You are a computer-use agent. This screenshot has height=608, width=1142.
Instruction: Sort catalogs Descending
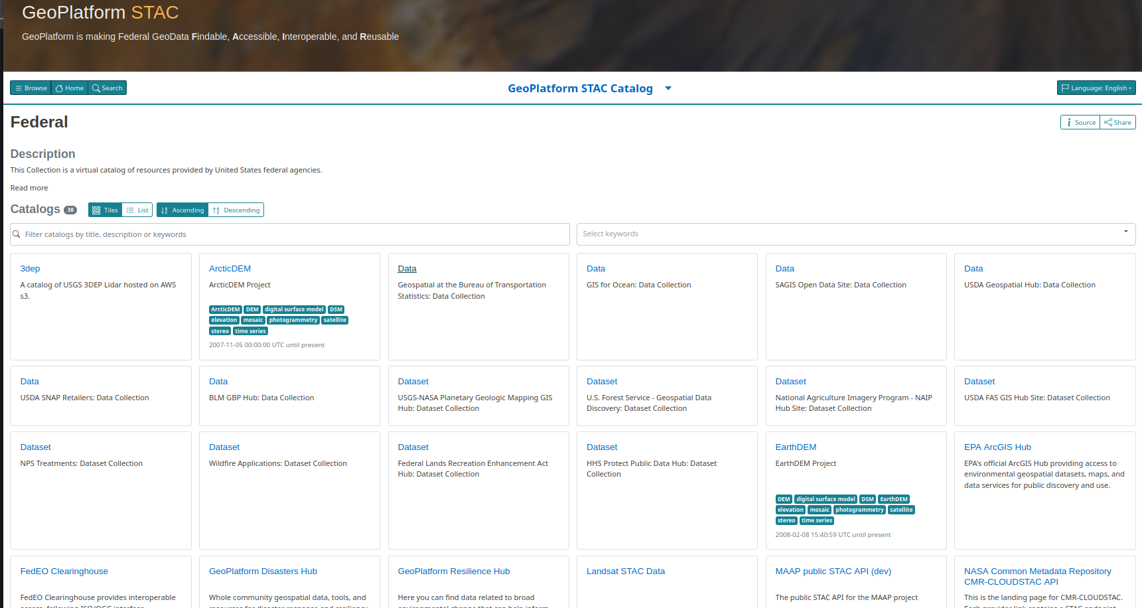pyautogui.click(x=236, y=210)
